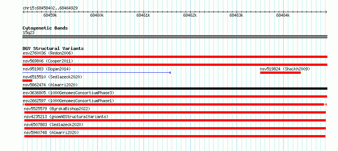Click the red bar under esv2662597
Image resolution: width=338 pixels, height=151 pixels.
175,104
